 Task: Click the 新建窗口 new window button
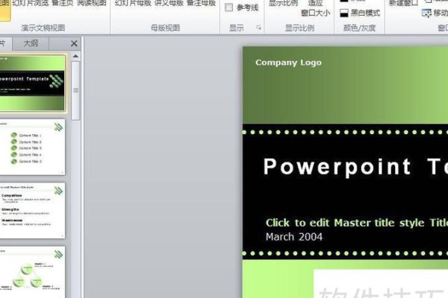click(x=403, y=3)
